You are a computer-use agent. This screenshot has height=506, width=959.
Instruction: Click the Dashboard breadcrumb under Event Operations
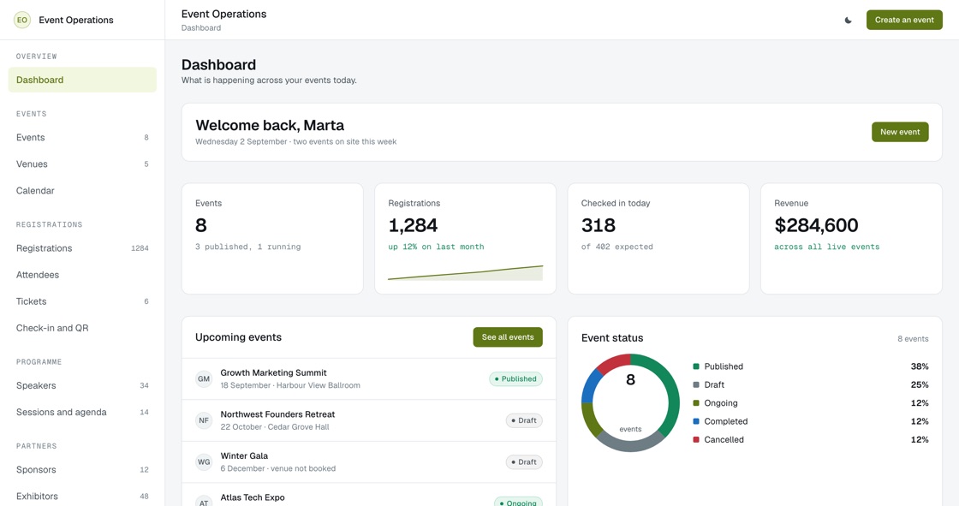tap(201, 28)
